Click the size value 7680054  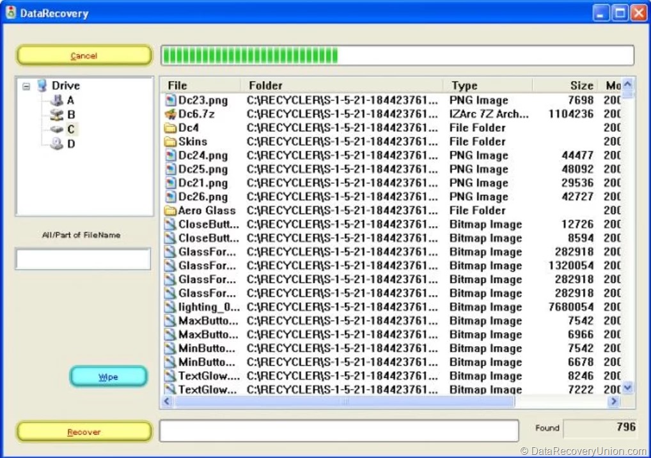tap(571, 307)
